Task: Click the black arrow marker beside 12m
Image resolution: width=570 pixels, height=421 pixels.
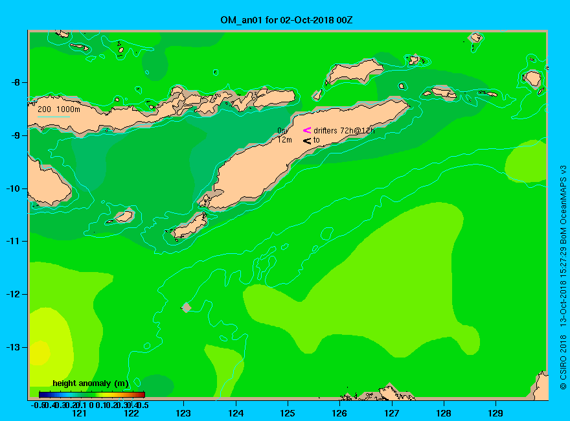Action: pyautogui.click(x=307, y=141)
